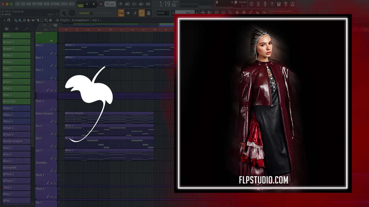This screenshot has height=207, width=369.
Task: Toggle the overdub recording icon
Action: coord(141,4)
